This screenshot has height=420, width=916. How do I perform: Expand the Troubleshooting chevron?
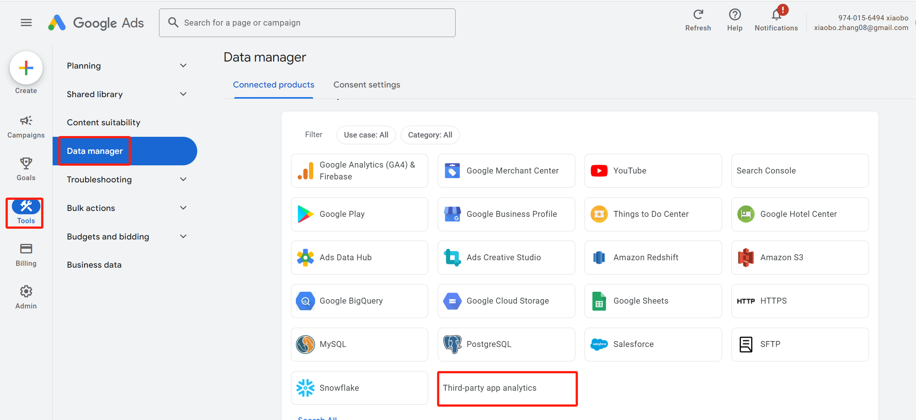(x=183, y=179)
